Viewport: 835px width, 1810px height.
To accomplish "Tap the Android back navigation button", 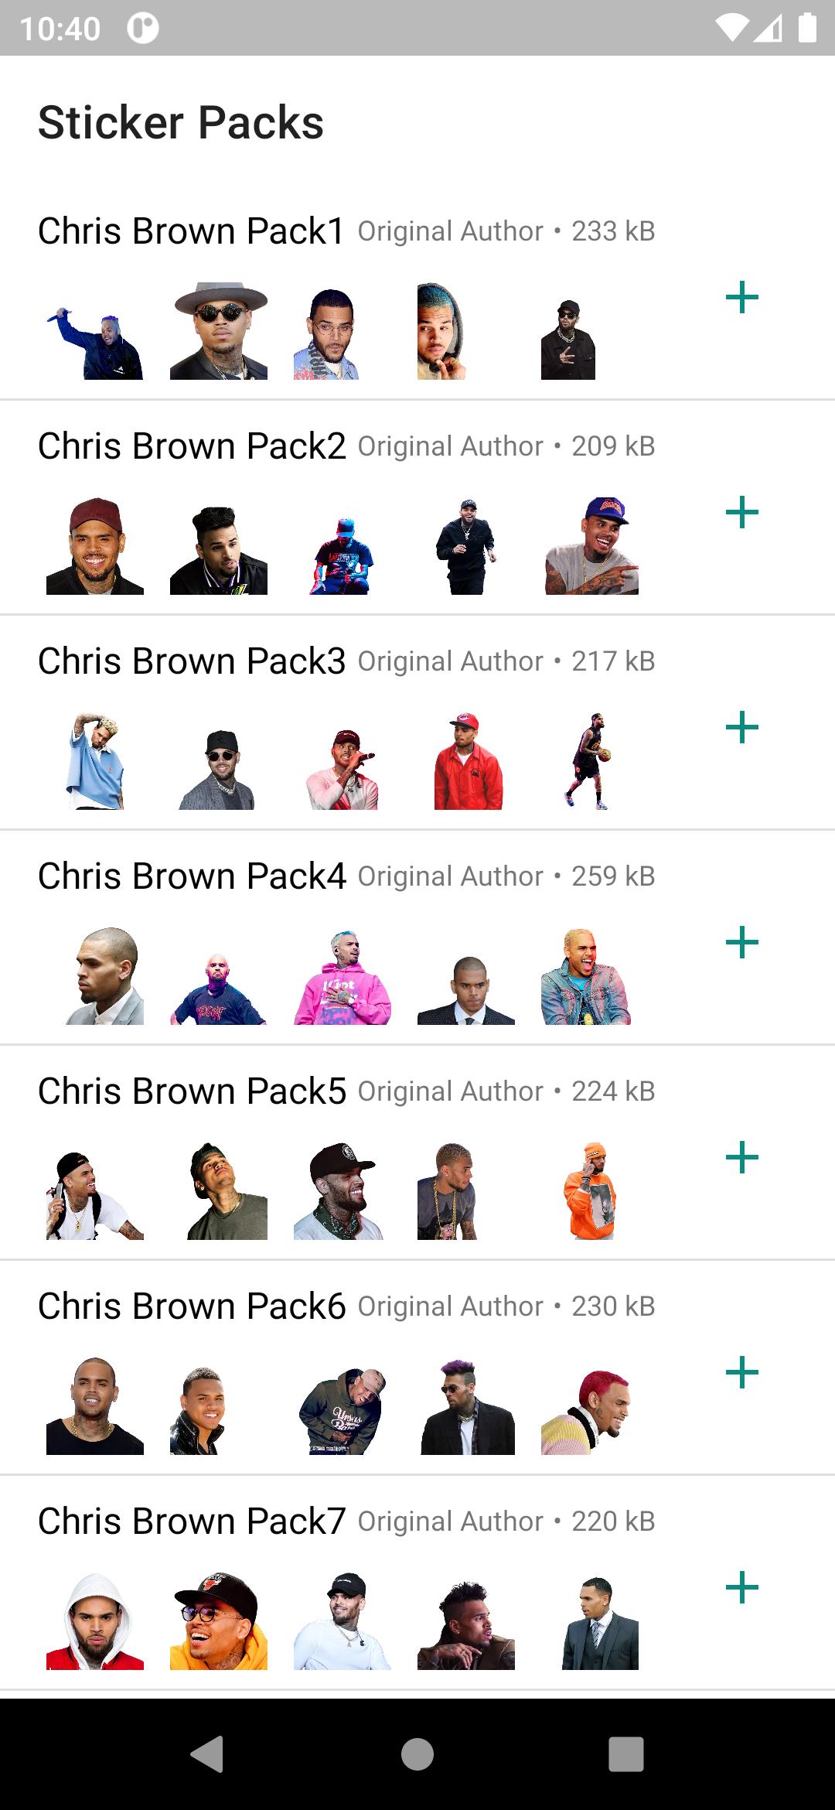I will tap(207, 1754).
